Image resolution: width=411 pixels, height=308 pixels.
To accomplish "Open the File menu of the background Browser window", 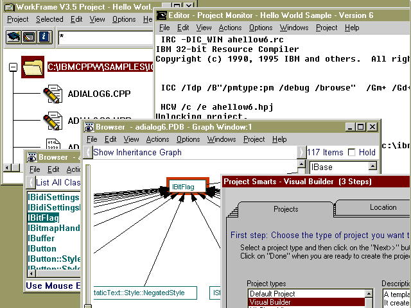I will (35, 169).
